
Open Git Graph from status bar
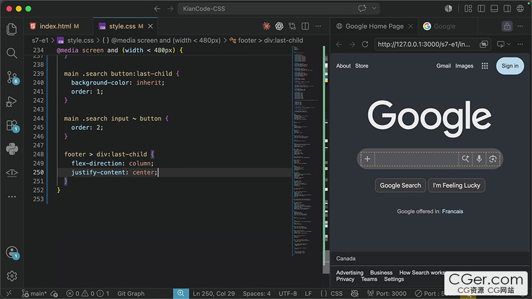131,294
